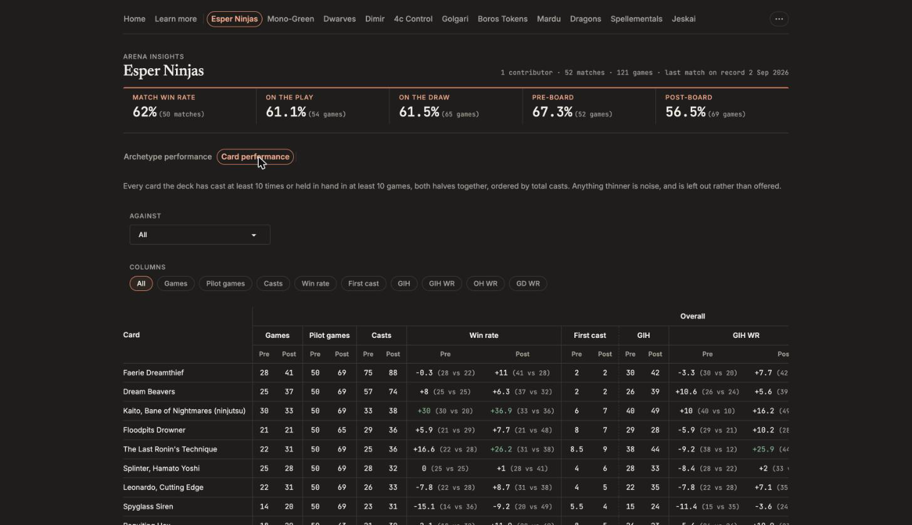This screenshot has width=912, height=525.
Task: Toggle the Pilot games column chip
Action: (225, 283)
